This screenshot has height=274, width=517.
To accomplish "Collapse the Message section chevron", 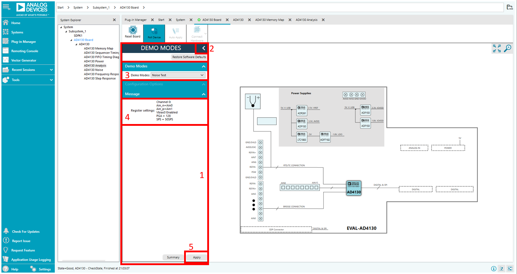I will tap(204, 94).
